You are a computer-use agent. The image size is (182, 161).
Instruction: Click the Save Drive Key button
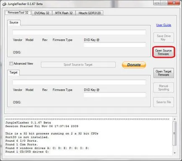[164, 38]
